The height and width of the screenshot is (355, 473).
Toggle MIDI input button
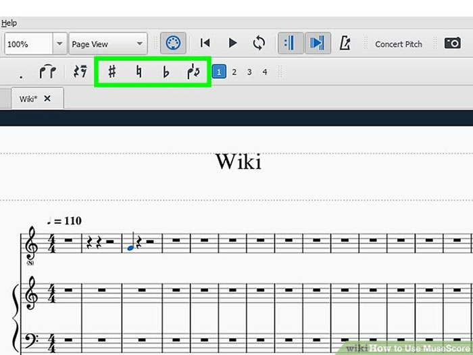(x=173, y=43)
